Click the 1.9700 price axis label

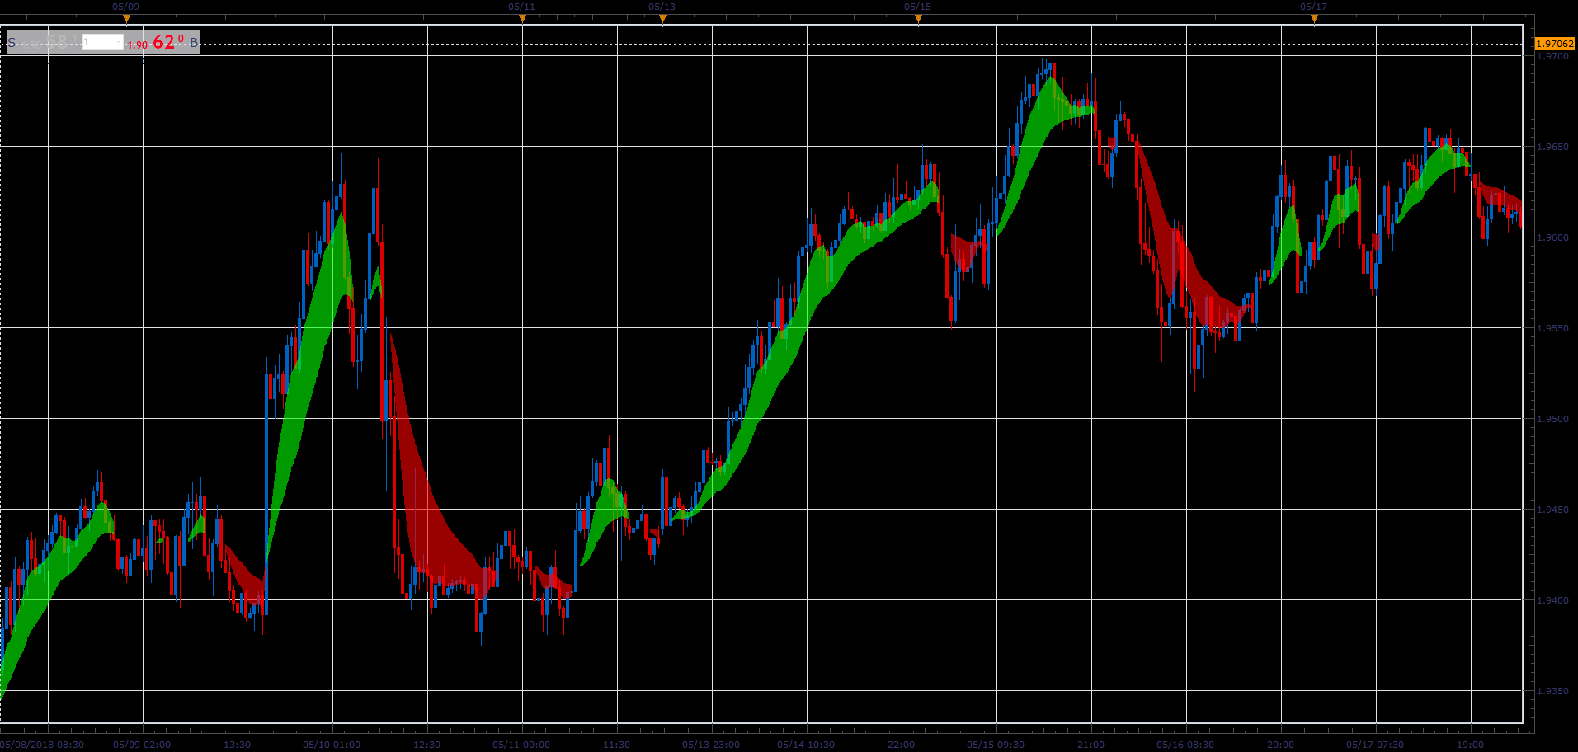click(1553, 56)
